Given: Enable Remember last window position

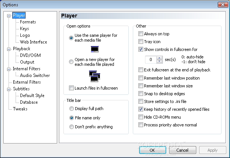Looking at the screenshot, I should point(141,78).
